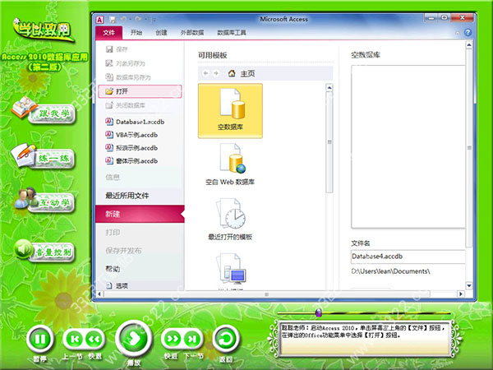Click the template list scroll up arrow
493x370 pixels.
tap(329, 87)
